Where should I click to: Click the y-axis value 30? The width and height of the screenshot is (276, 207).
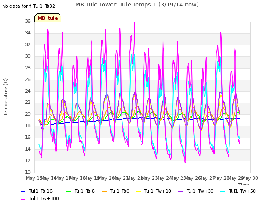[x=28, y=56]
